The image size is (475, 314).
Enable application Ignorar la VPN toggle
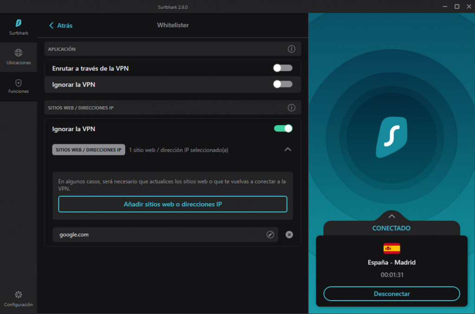(282, 84)
